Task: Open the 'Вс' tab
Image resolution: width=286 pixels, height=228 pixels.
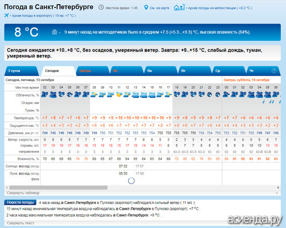Action: click(x=127, y=71)
